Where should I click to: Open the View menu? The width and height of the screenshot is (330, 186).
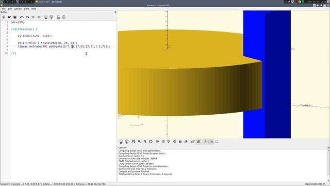coord(26,9)
